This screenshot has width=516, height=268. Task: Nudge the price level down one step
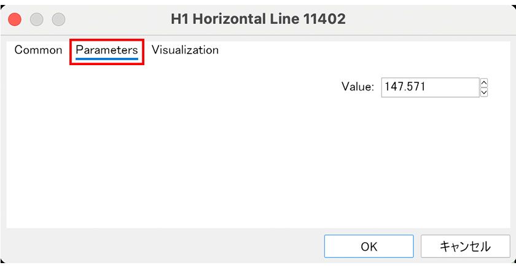coord(484,92)
